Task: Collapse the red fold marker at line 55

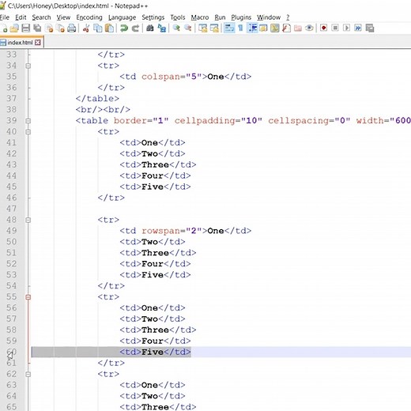Action: click(x=28, y=297)
